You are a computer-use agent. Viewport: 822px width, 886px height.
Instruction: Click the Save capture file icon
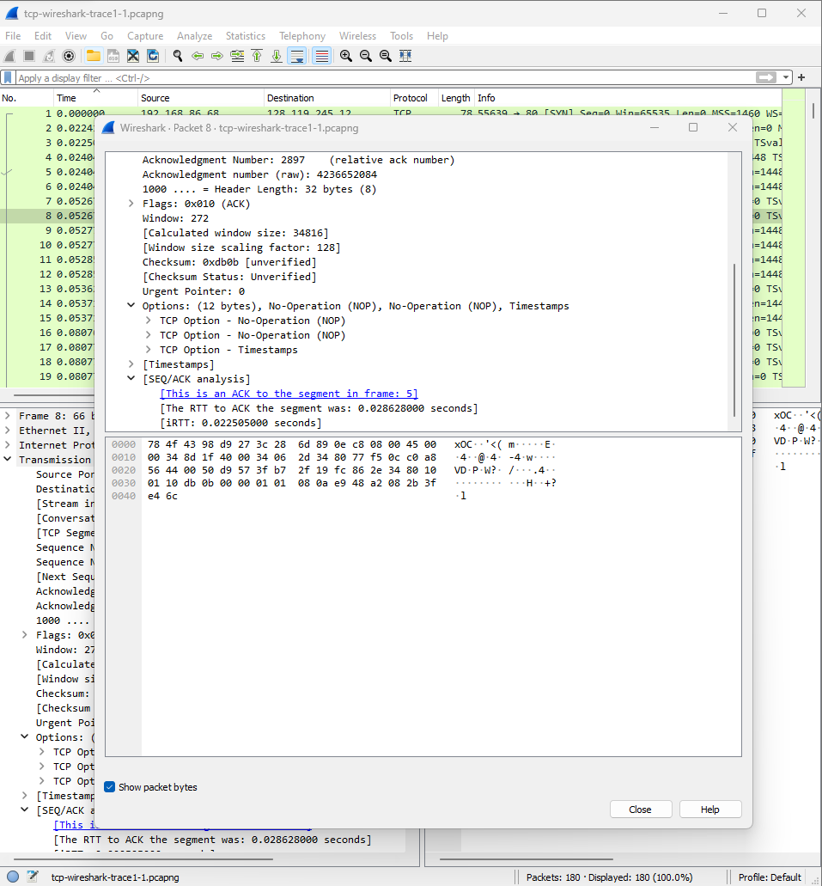pyautogui.click(x=113, y=56)
